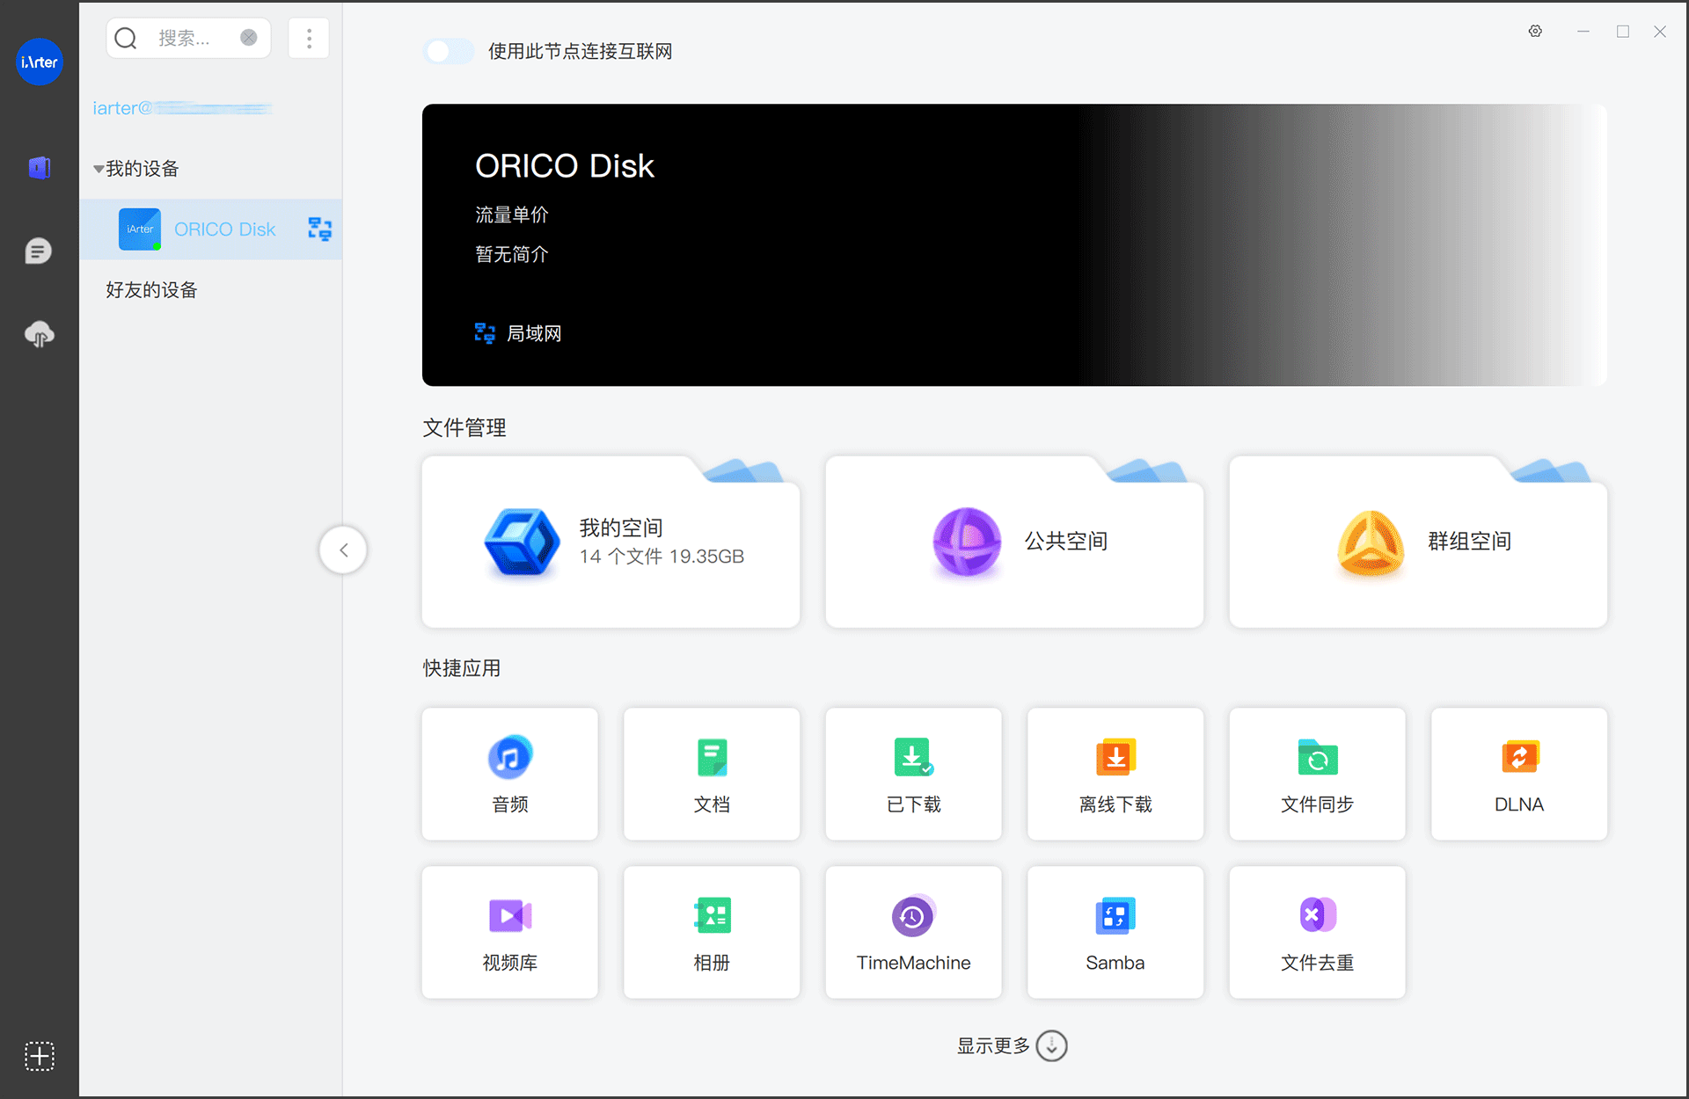Click the ORICO Disk device thumbnail
Viewport: 1689px width, 1099px height.
tap(140, 229)
